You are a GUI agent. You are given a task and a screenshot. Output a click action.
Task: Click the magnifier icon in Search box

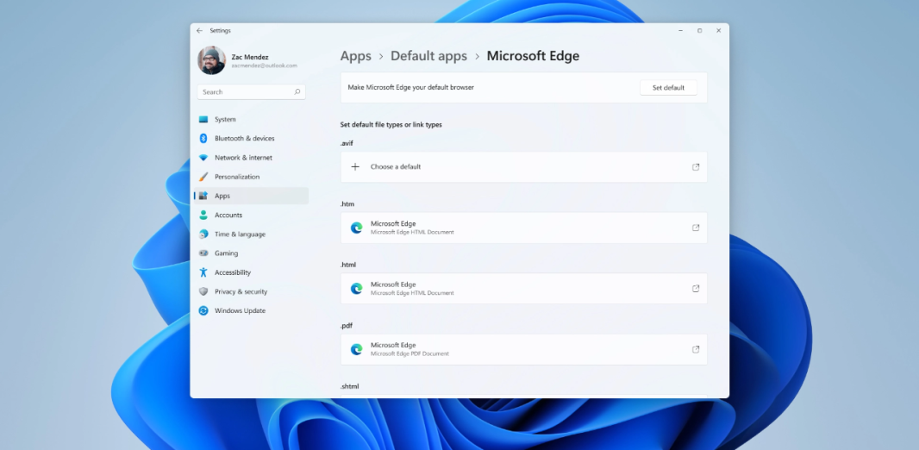(297, 92)
